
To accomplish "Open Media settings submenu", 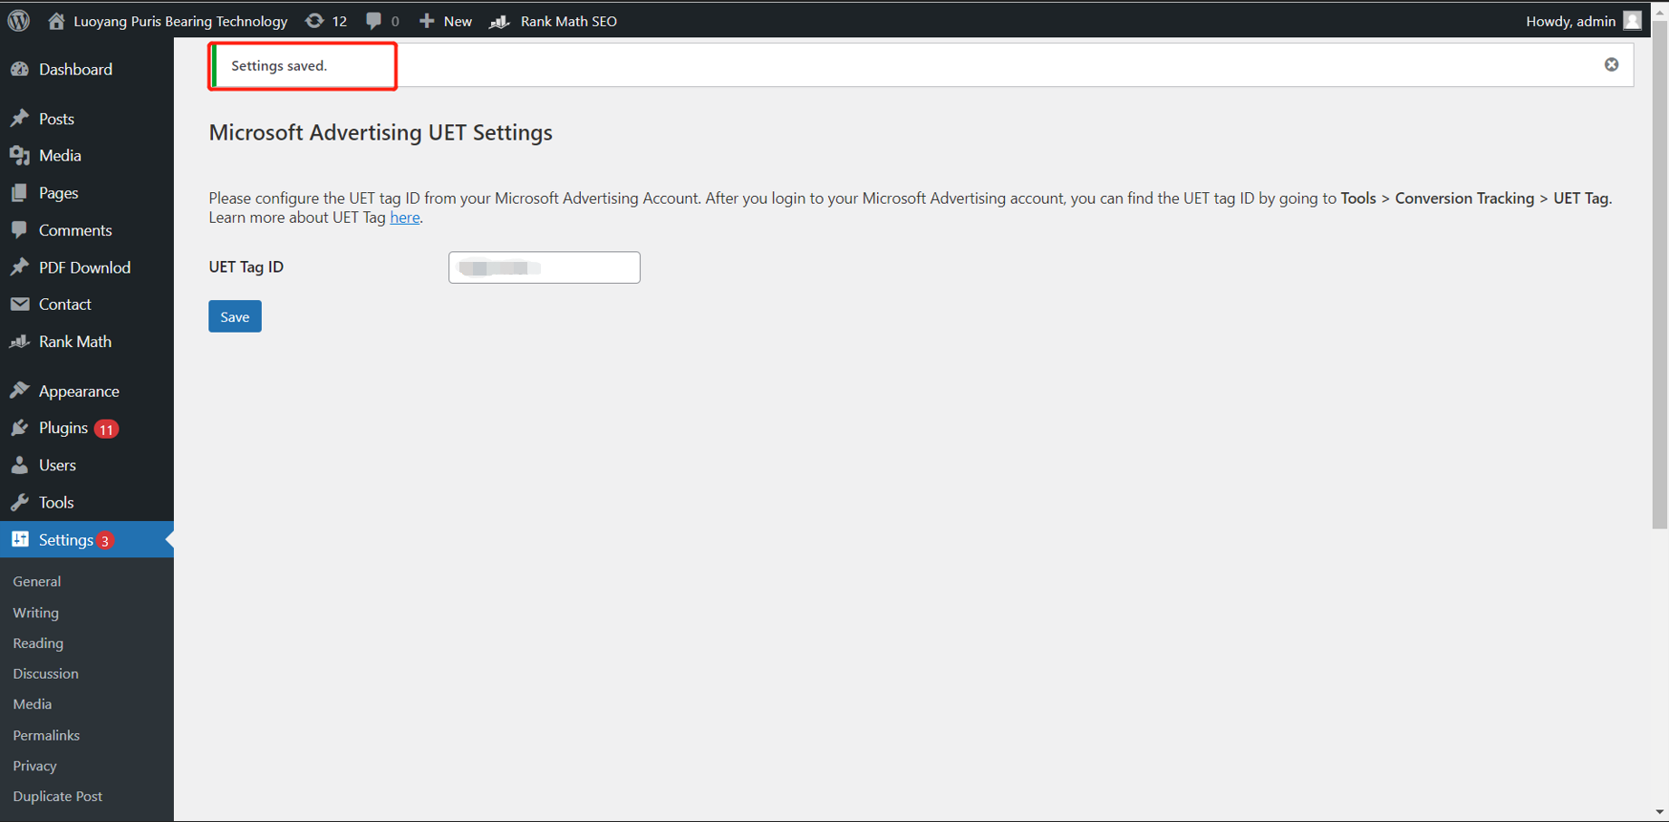I will pyautogui.click(x=32, y=704).
